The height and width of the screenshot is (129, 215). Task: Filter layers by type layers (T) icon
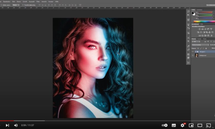click(211, 41)
